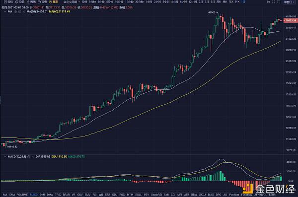Close the MACD indicator panel
Screen dimensions: 298x197
[x=33, y=157]
